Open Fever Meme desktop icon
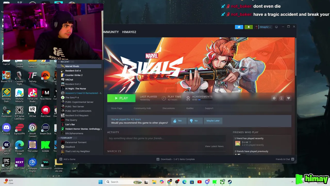 [x=46, y=94]
